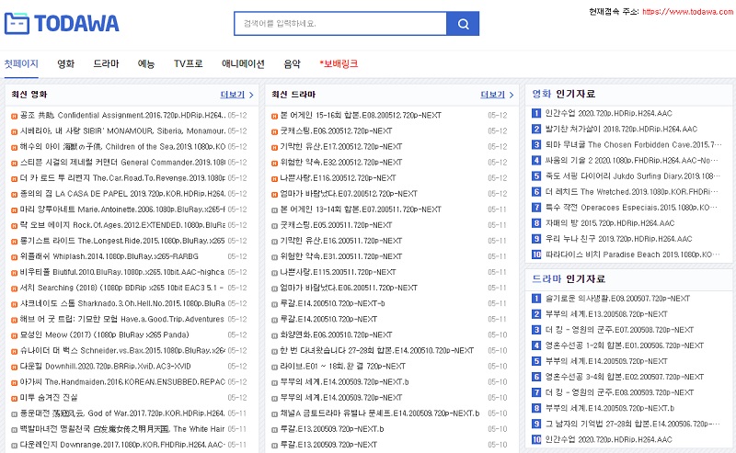Open Schneider.vs.Bax.2015 link
Screen dimensions: 736x453
tap(122, 351)
